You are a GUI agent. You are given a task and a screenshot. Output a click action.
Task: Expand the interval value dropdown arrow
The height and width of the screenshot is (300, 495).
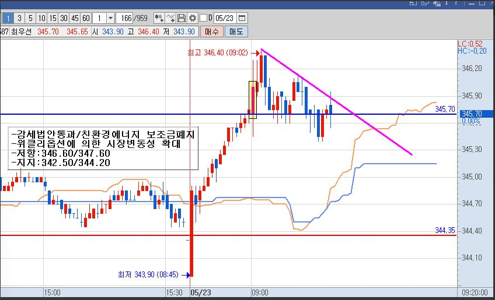(x=110, y=18)
